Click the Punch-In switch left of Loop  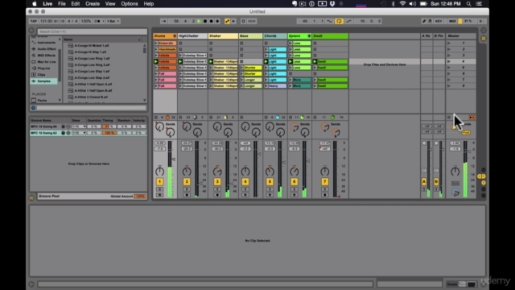(329, 21)
